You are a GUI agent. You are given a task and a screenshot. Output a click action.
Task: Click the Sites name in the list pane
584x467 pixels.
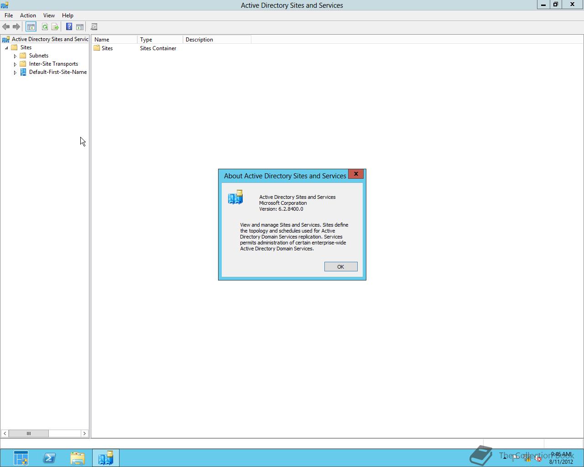pyautogui.click(x=107, y=48)
